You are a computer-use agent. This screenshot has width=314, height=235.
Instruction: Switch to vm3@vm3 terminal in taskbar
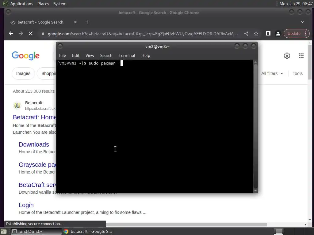pyautogui.click(x=36, y=231)
